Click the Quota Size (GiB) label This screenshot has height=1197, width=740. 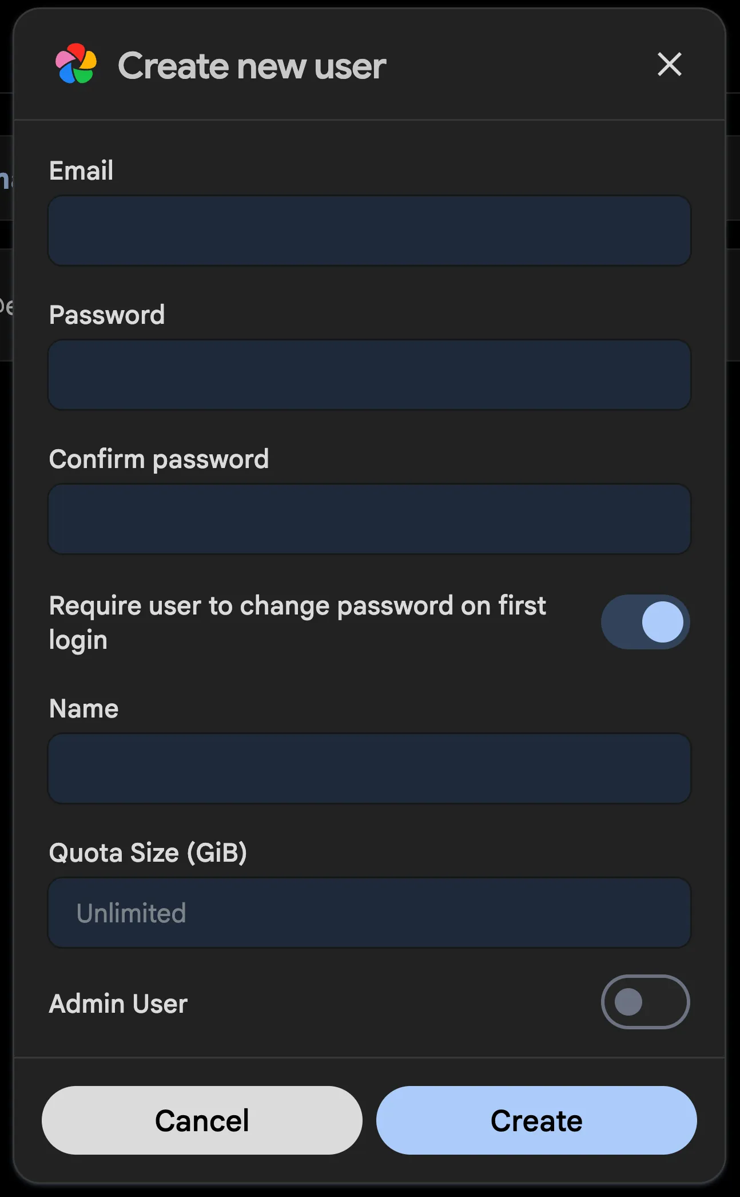coord(148,853)
